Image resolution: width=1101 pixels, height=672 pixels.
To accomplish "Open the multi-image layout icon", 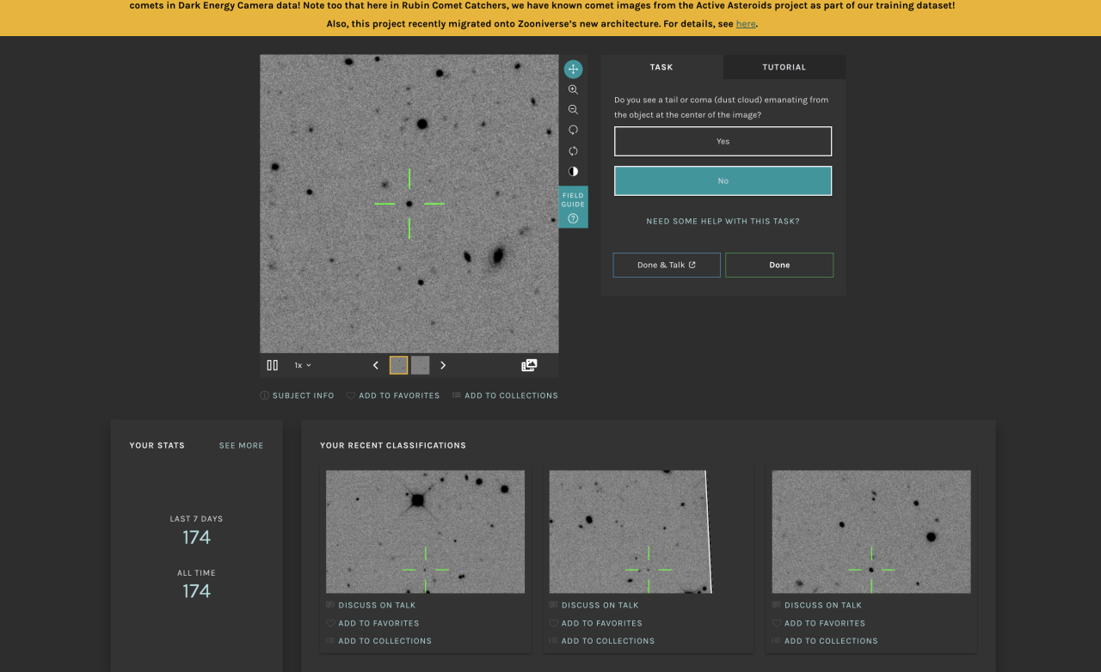I will click(x=529, y=365).
